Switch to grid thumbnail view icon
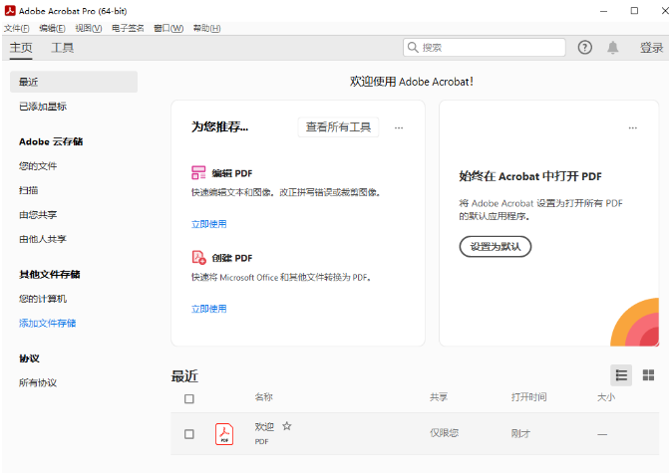The width and height of the screenshot is (669, 473). [648, 375]
